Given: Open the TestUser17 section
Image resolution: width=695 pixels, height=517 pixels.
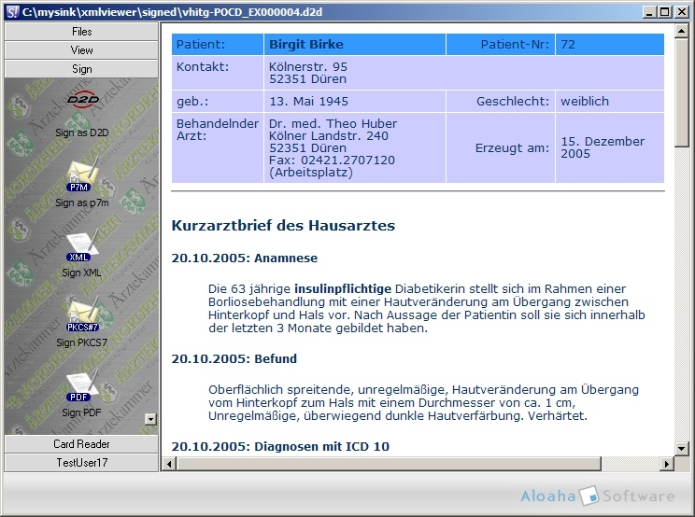Looking at the screenshot, I should pyautogui.click(x=82, y=463).
